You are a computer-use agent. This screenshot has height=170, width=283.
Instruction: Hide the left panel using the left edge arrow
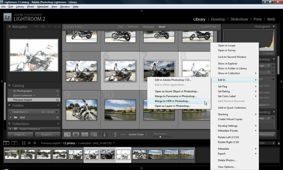tap(1, 81)
